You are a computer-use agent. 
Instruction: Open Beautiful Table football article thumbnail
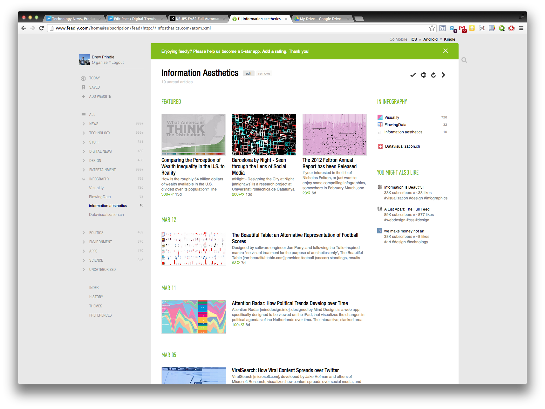pos(194,249)
